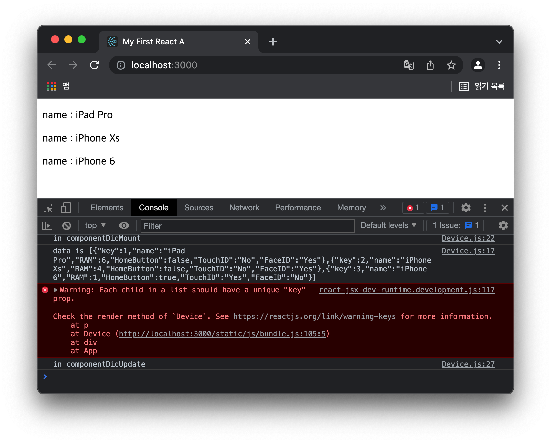551x443 pixels.
Task: Open the 1 Issue button
Action: 455,225
